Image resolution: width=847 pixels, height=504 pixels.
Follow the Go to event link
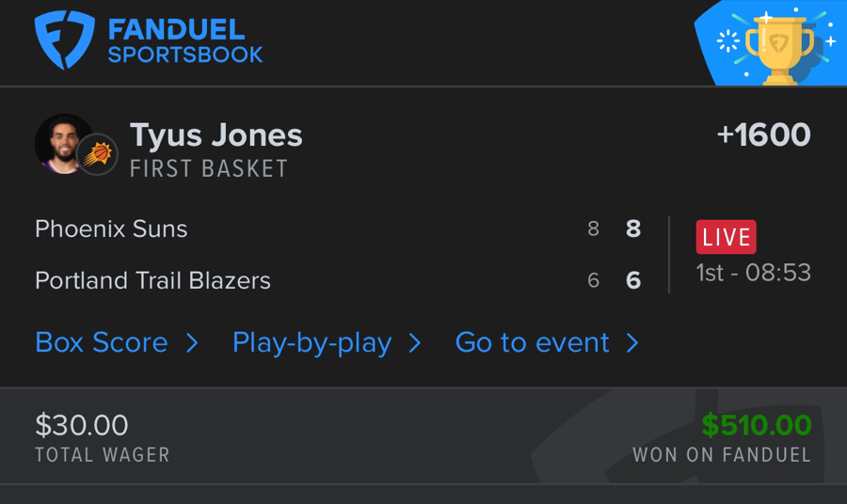pyautogui.click(x=532, y=342)
